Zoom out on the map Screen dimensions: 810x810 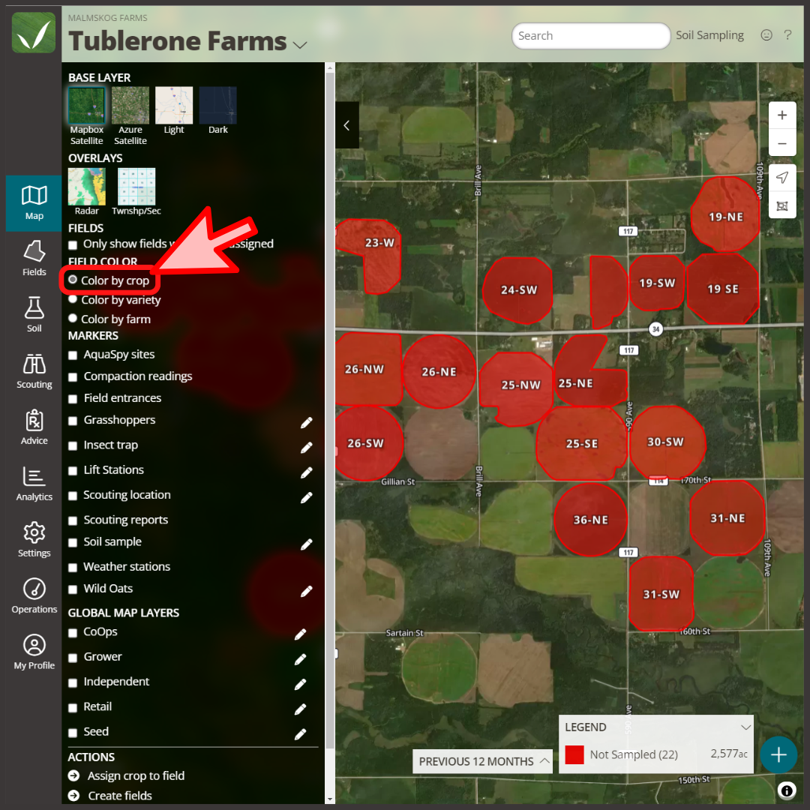tap(782, 143)
